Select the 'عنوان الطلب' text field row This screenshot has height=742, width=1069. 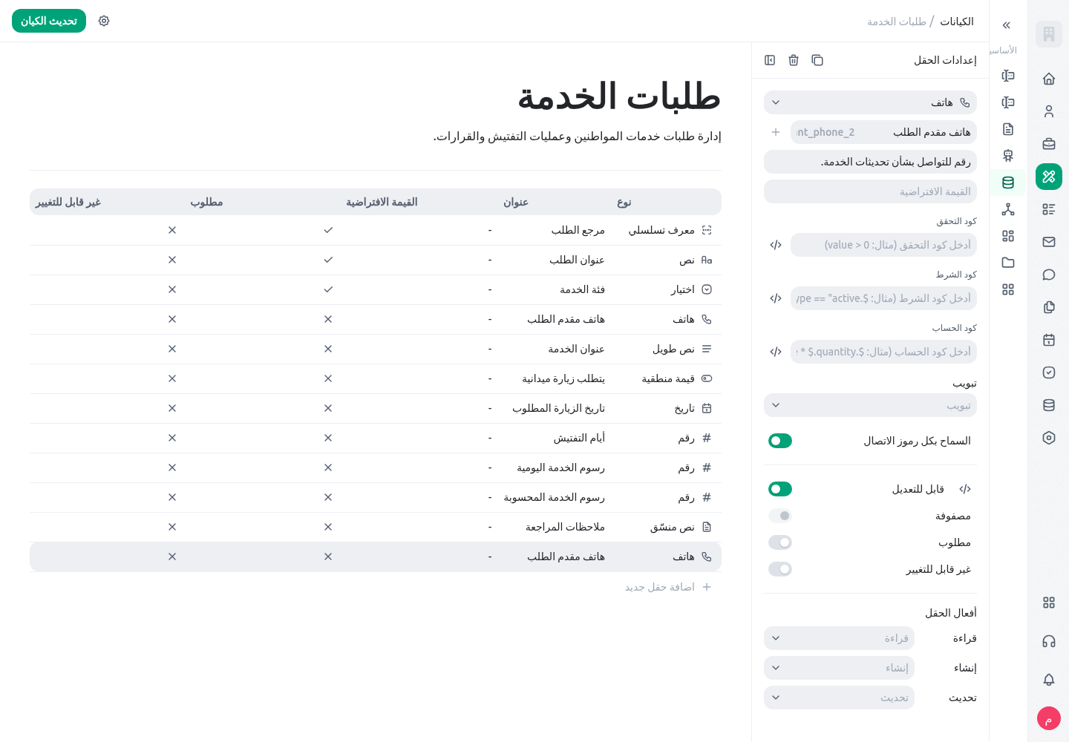(x=376, y=260)
